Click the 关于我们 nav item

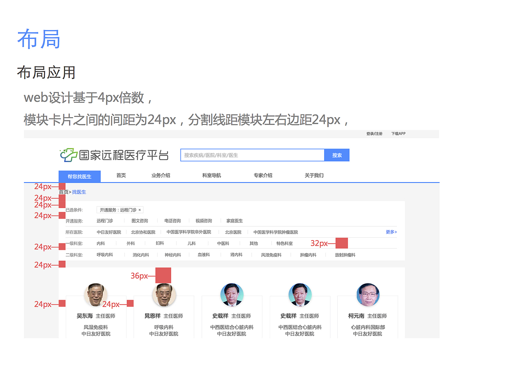(314, 175)
